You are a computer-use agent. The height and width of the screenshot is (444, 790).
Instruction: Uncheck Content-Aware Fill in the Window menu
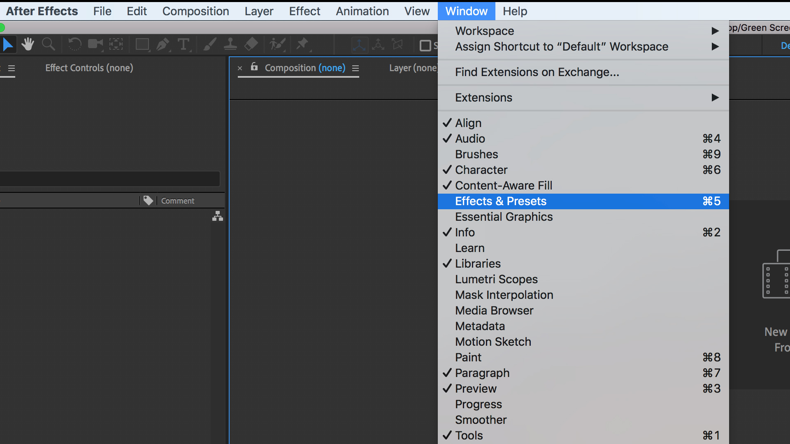(x=504, y=185)
